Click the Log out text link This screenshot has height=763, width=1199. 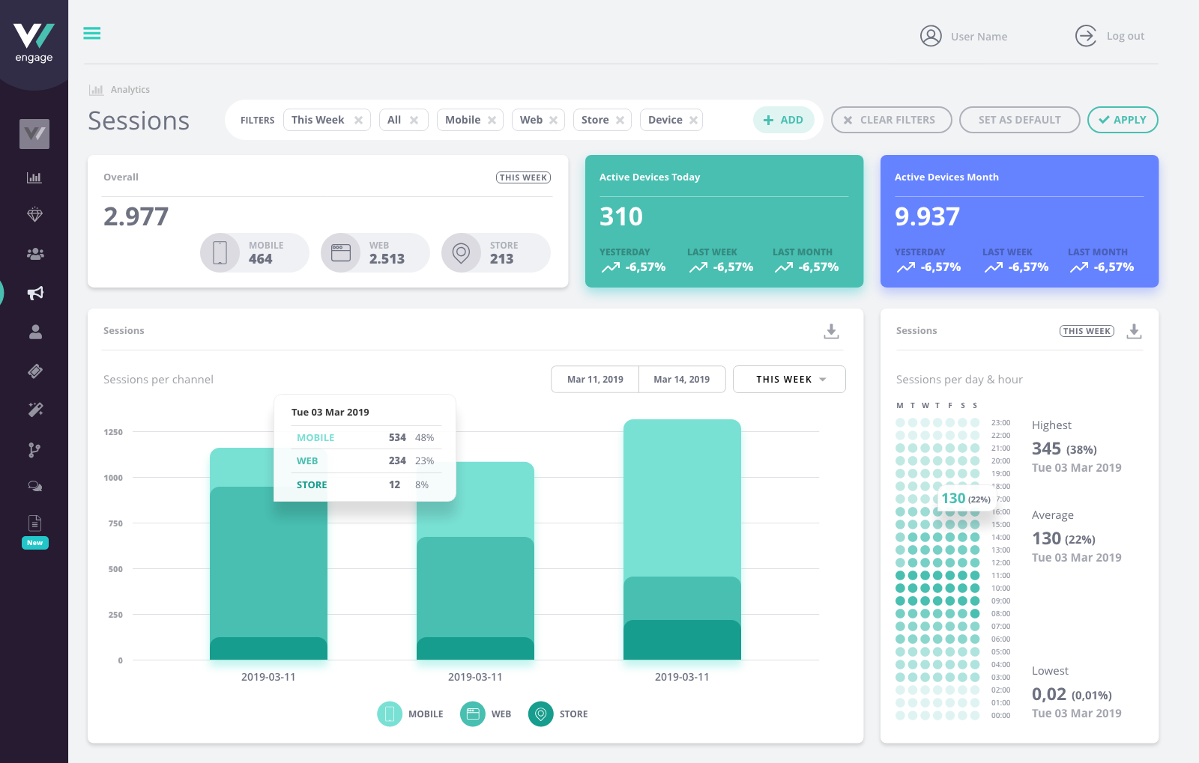[1126, 36]
